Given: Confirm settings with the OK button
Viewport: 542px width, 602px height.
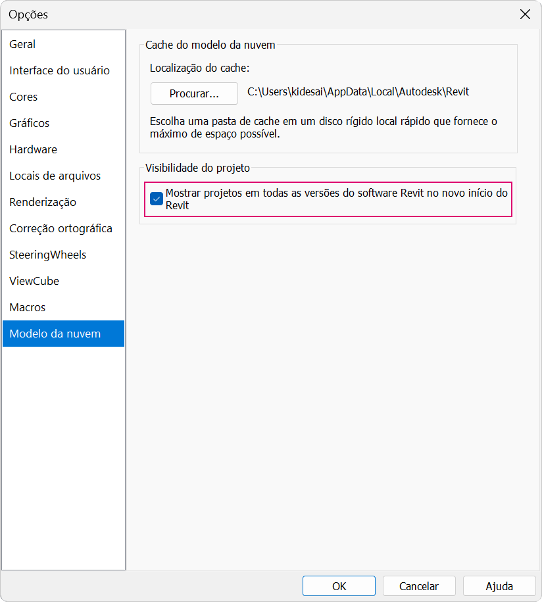Looking at the screenshot, I should [339, 586].
